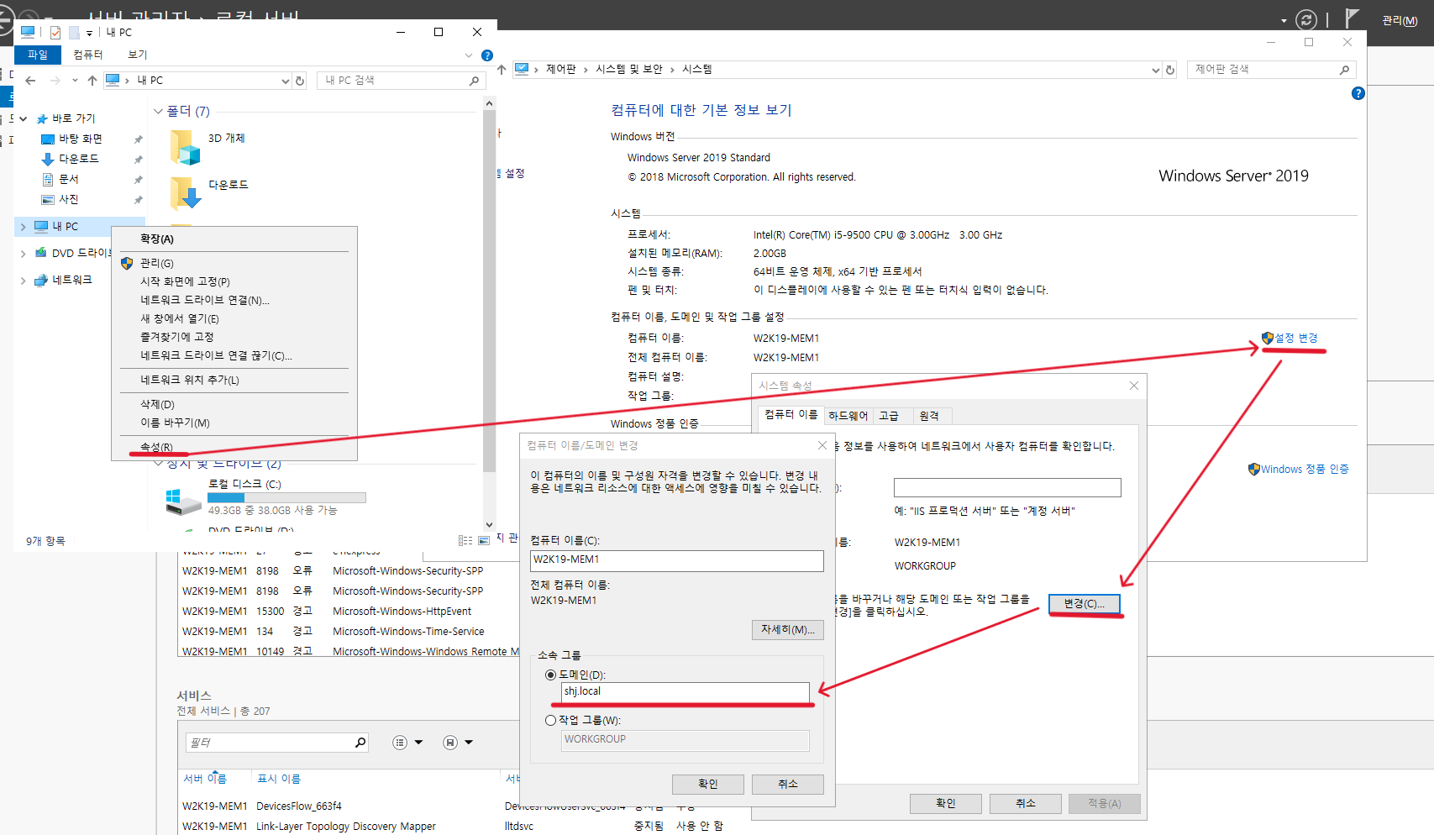
Task: Confirm with 확인 in domain change dialog
Action: (707, 784)
